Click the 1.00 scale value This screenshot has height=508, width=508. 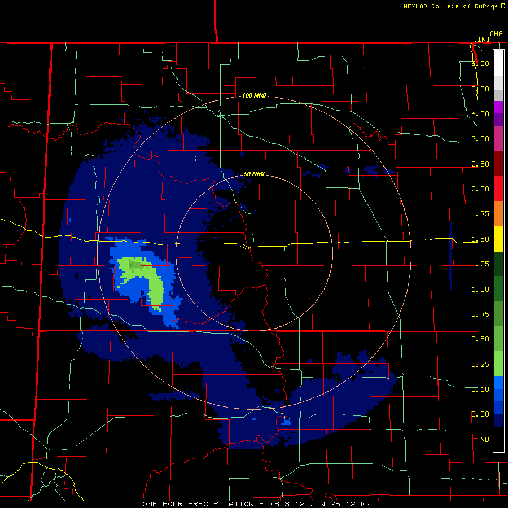480,290
